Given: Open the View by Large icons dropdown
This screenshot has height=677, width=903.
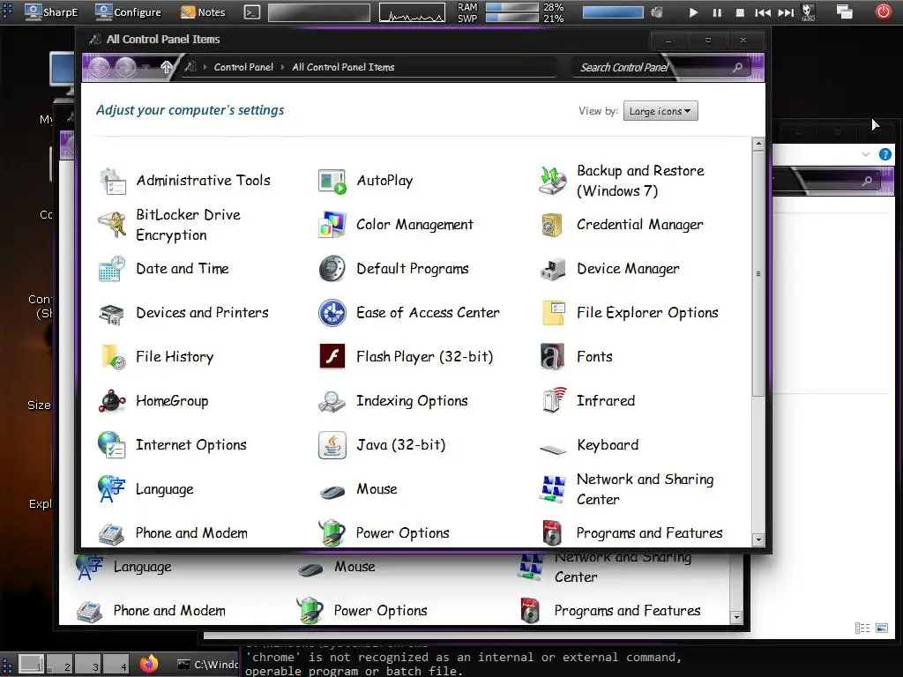Looking at the screenshot, I should [x=660, y=111].
